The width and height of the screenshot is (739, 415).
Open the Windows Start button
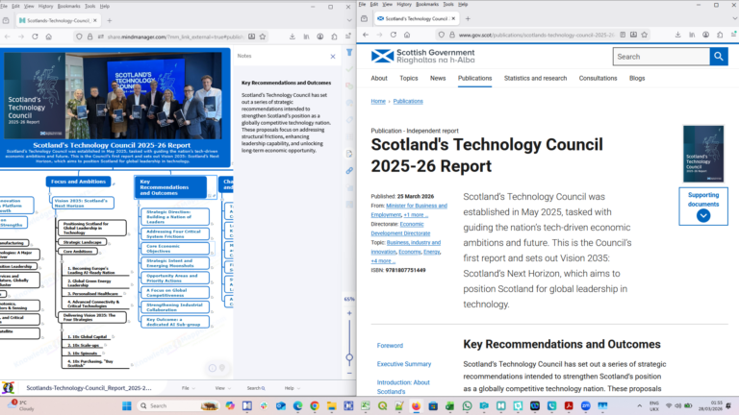(126, 405)
